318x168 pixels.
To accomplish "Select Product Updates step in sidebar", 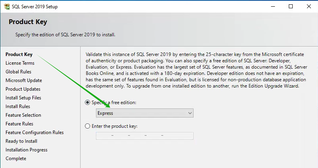I will point(23,89).
